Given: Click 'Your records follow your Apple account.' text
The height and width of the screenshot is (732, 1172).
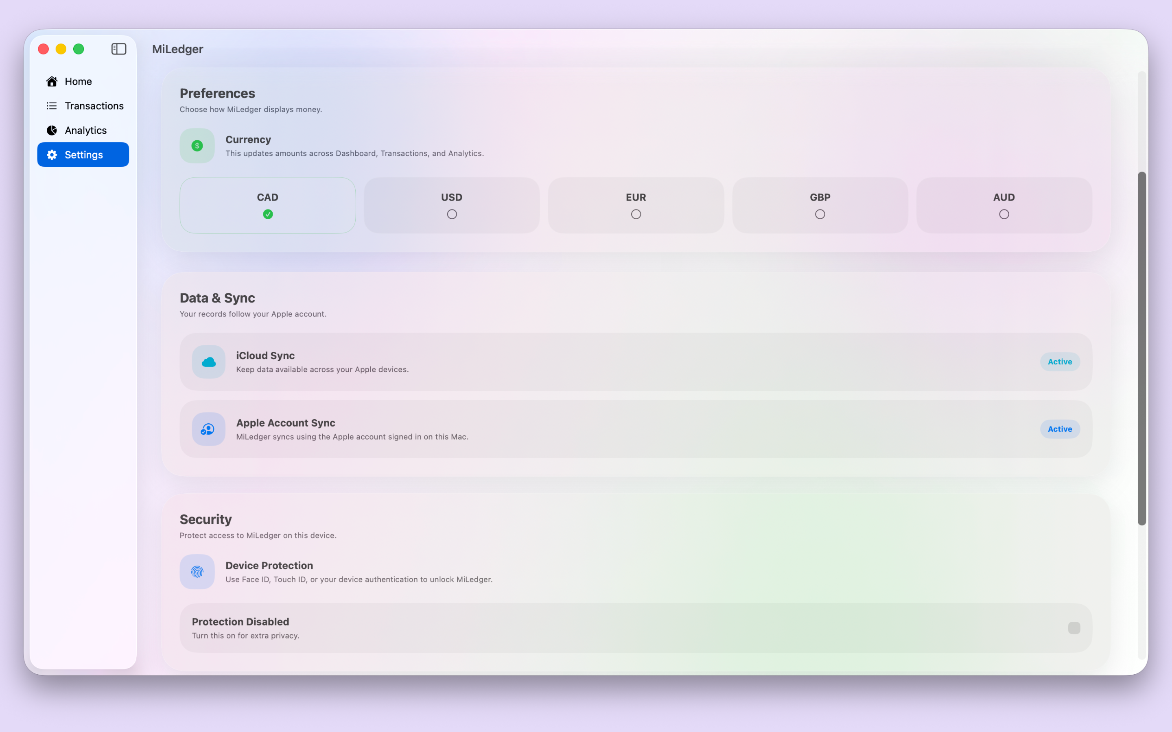Looking at the screenshot, I should click(x=253, y=314).
